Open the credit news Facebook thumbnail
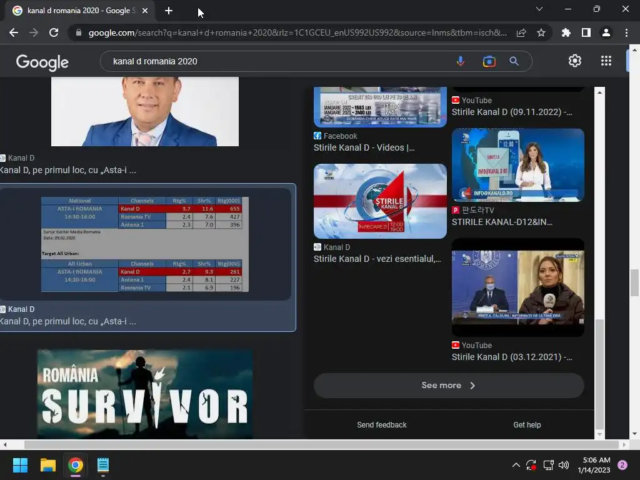Screen dimensions: 640x480 (x=380, y=107)
